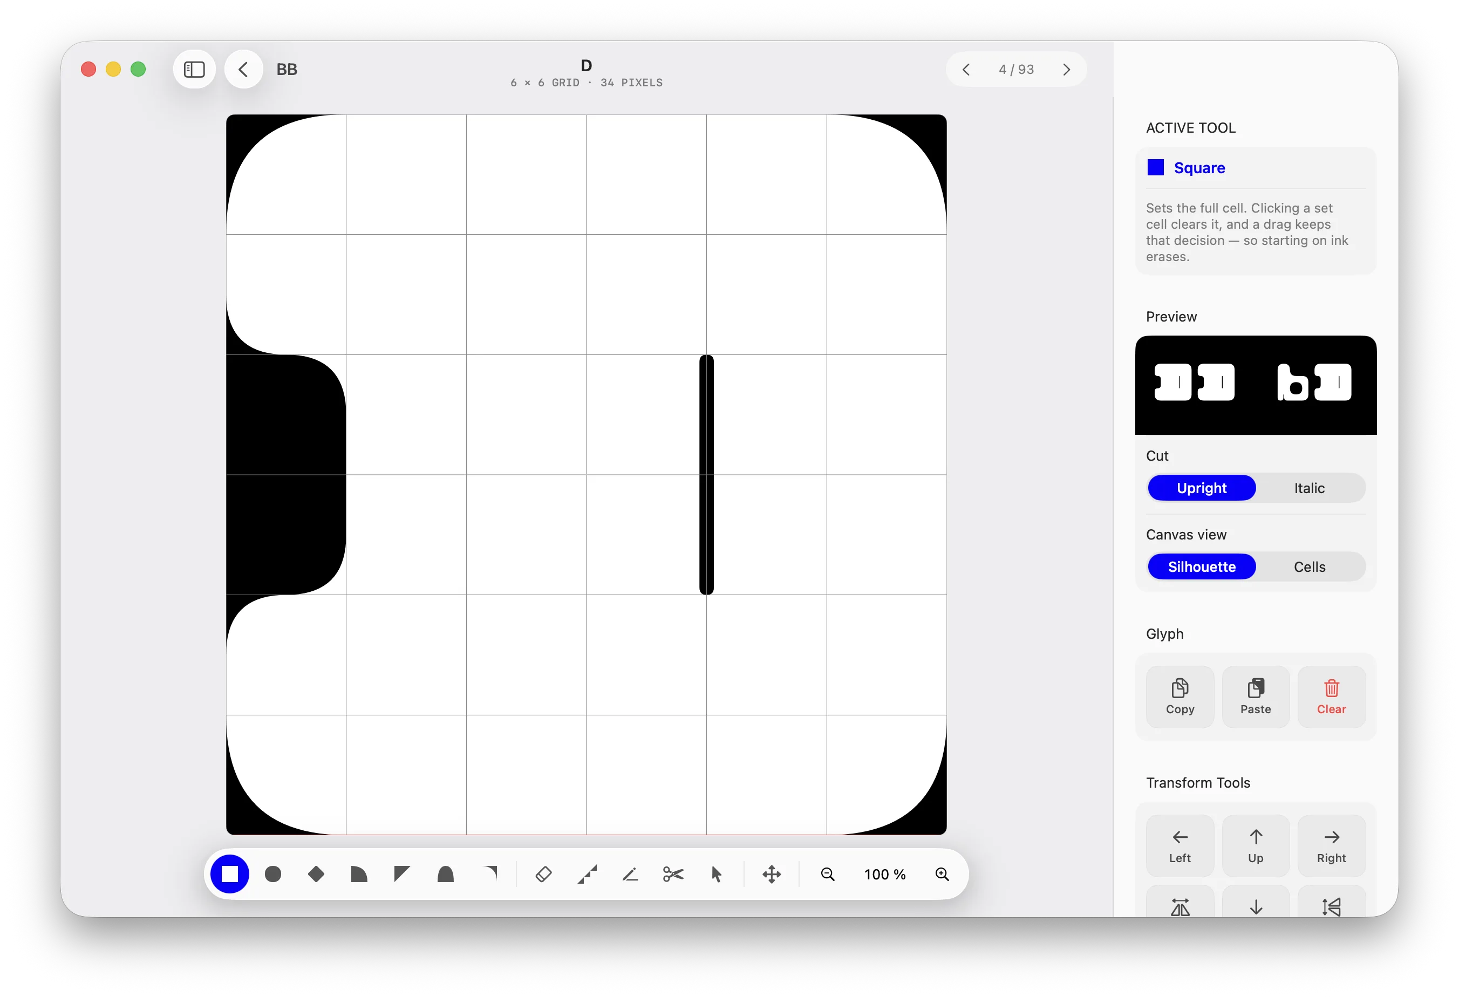Screen dimensions: 1459x997
Task: Switch Canvas view to Cells
Action: pyautogui.click(x=1310, y=567)
